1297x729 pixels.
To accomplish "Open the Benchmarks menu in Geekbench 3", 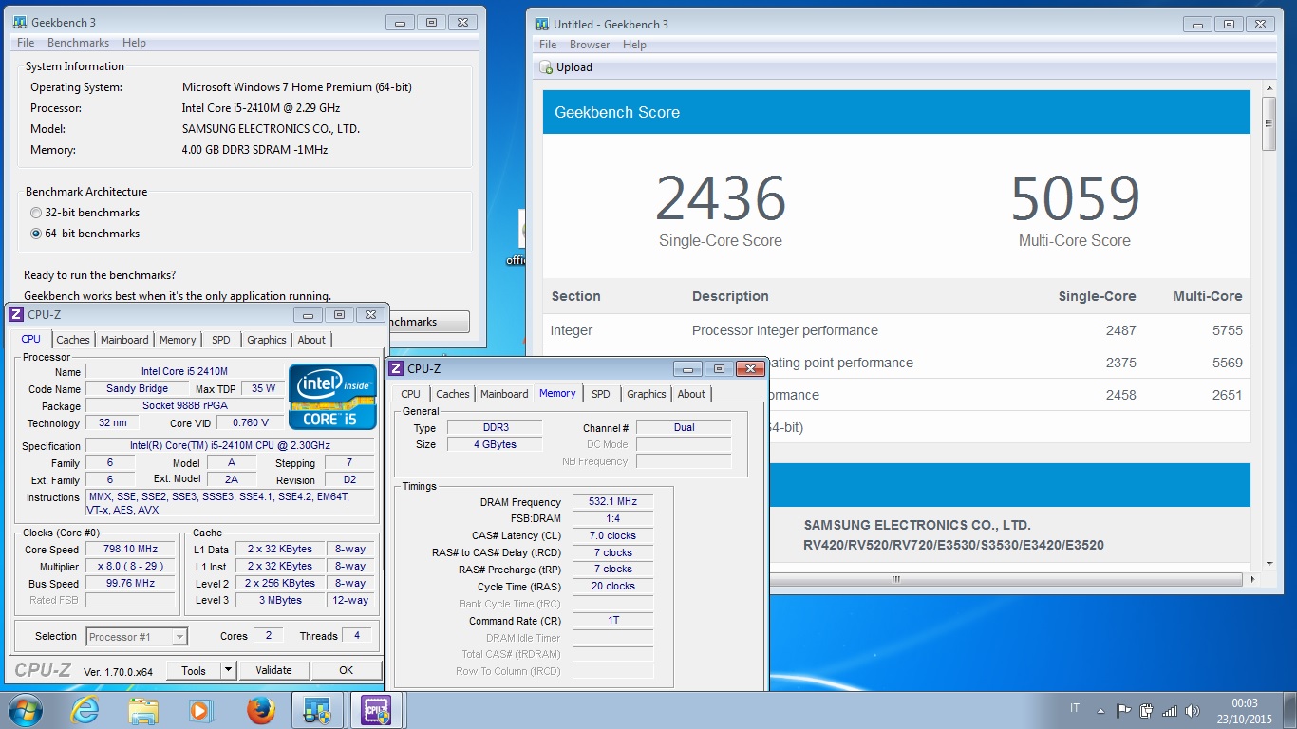I will pyautogui.click(x=78, y=43).
